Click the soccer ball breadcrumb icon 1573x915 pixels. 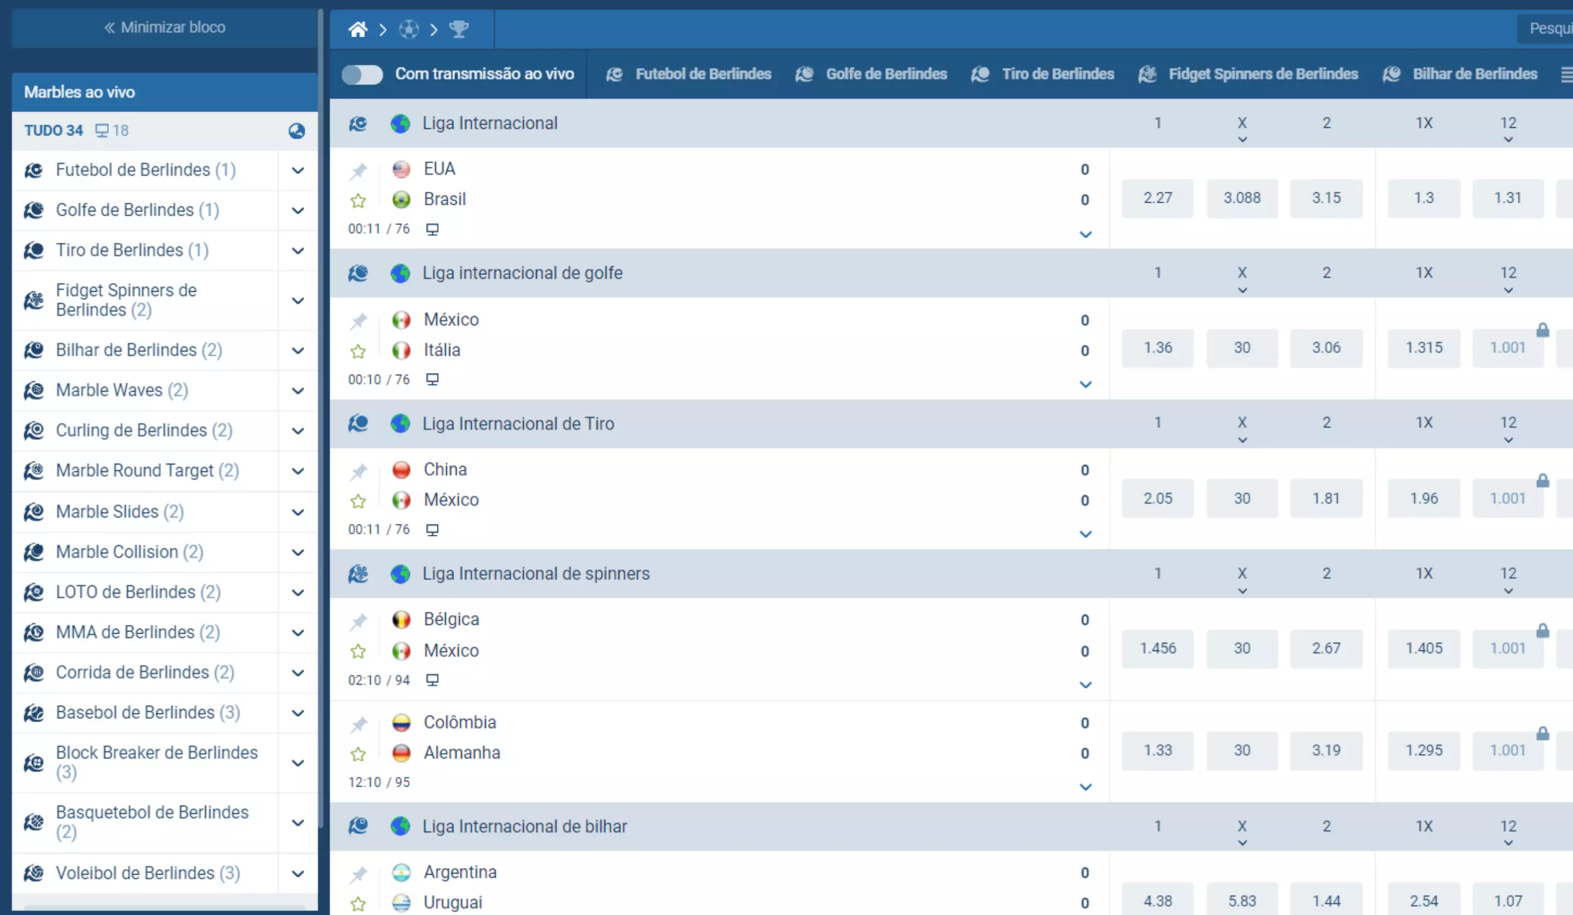pyautogui.click(x=409, y=29)
